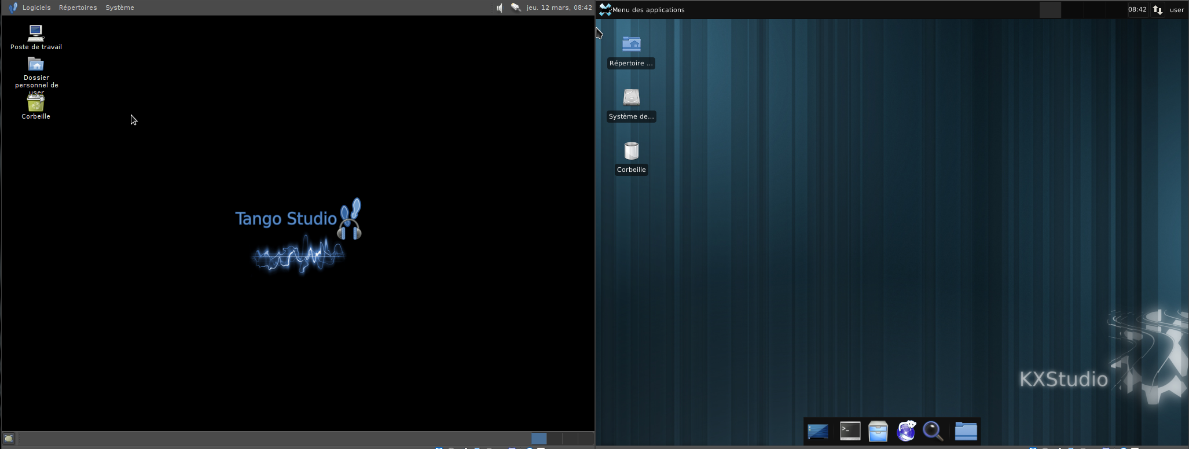1189x449 pixels.
Task: Open the Système menu
Action: tap(120, 8)
